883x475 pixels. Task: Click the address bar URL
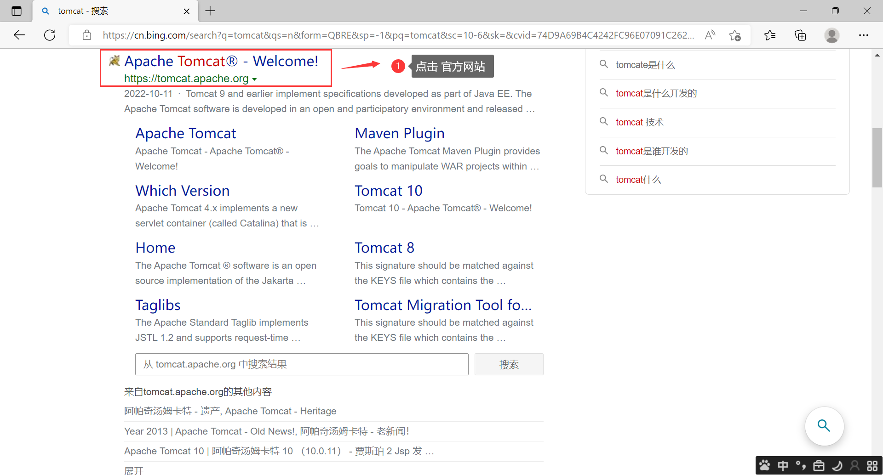click(x=398, y=35)
